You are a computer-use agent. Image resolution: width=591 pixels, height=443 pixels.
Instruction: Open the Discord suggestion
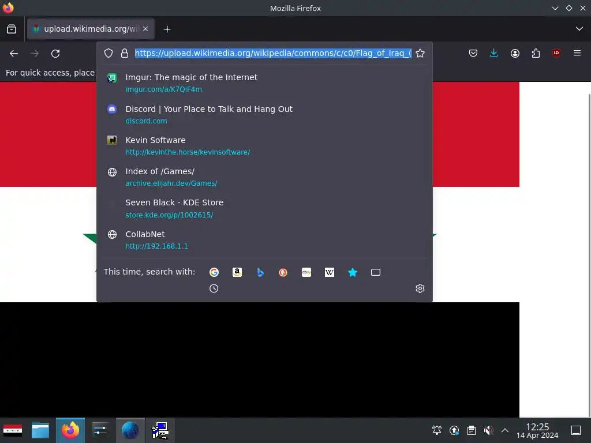point(264,115)
